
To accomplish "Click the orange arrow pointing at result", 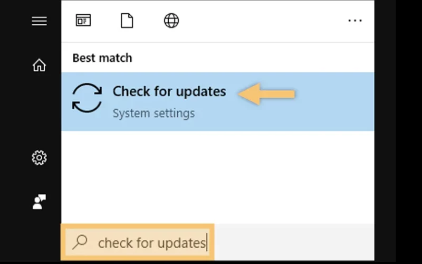I will (x=266, y=94).
